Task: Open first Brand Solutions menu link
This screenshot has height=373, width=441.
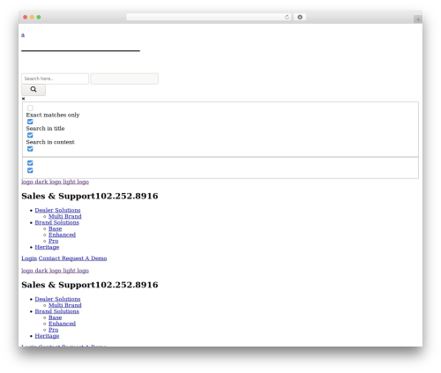Action: point(57,222)
